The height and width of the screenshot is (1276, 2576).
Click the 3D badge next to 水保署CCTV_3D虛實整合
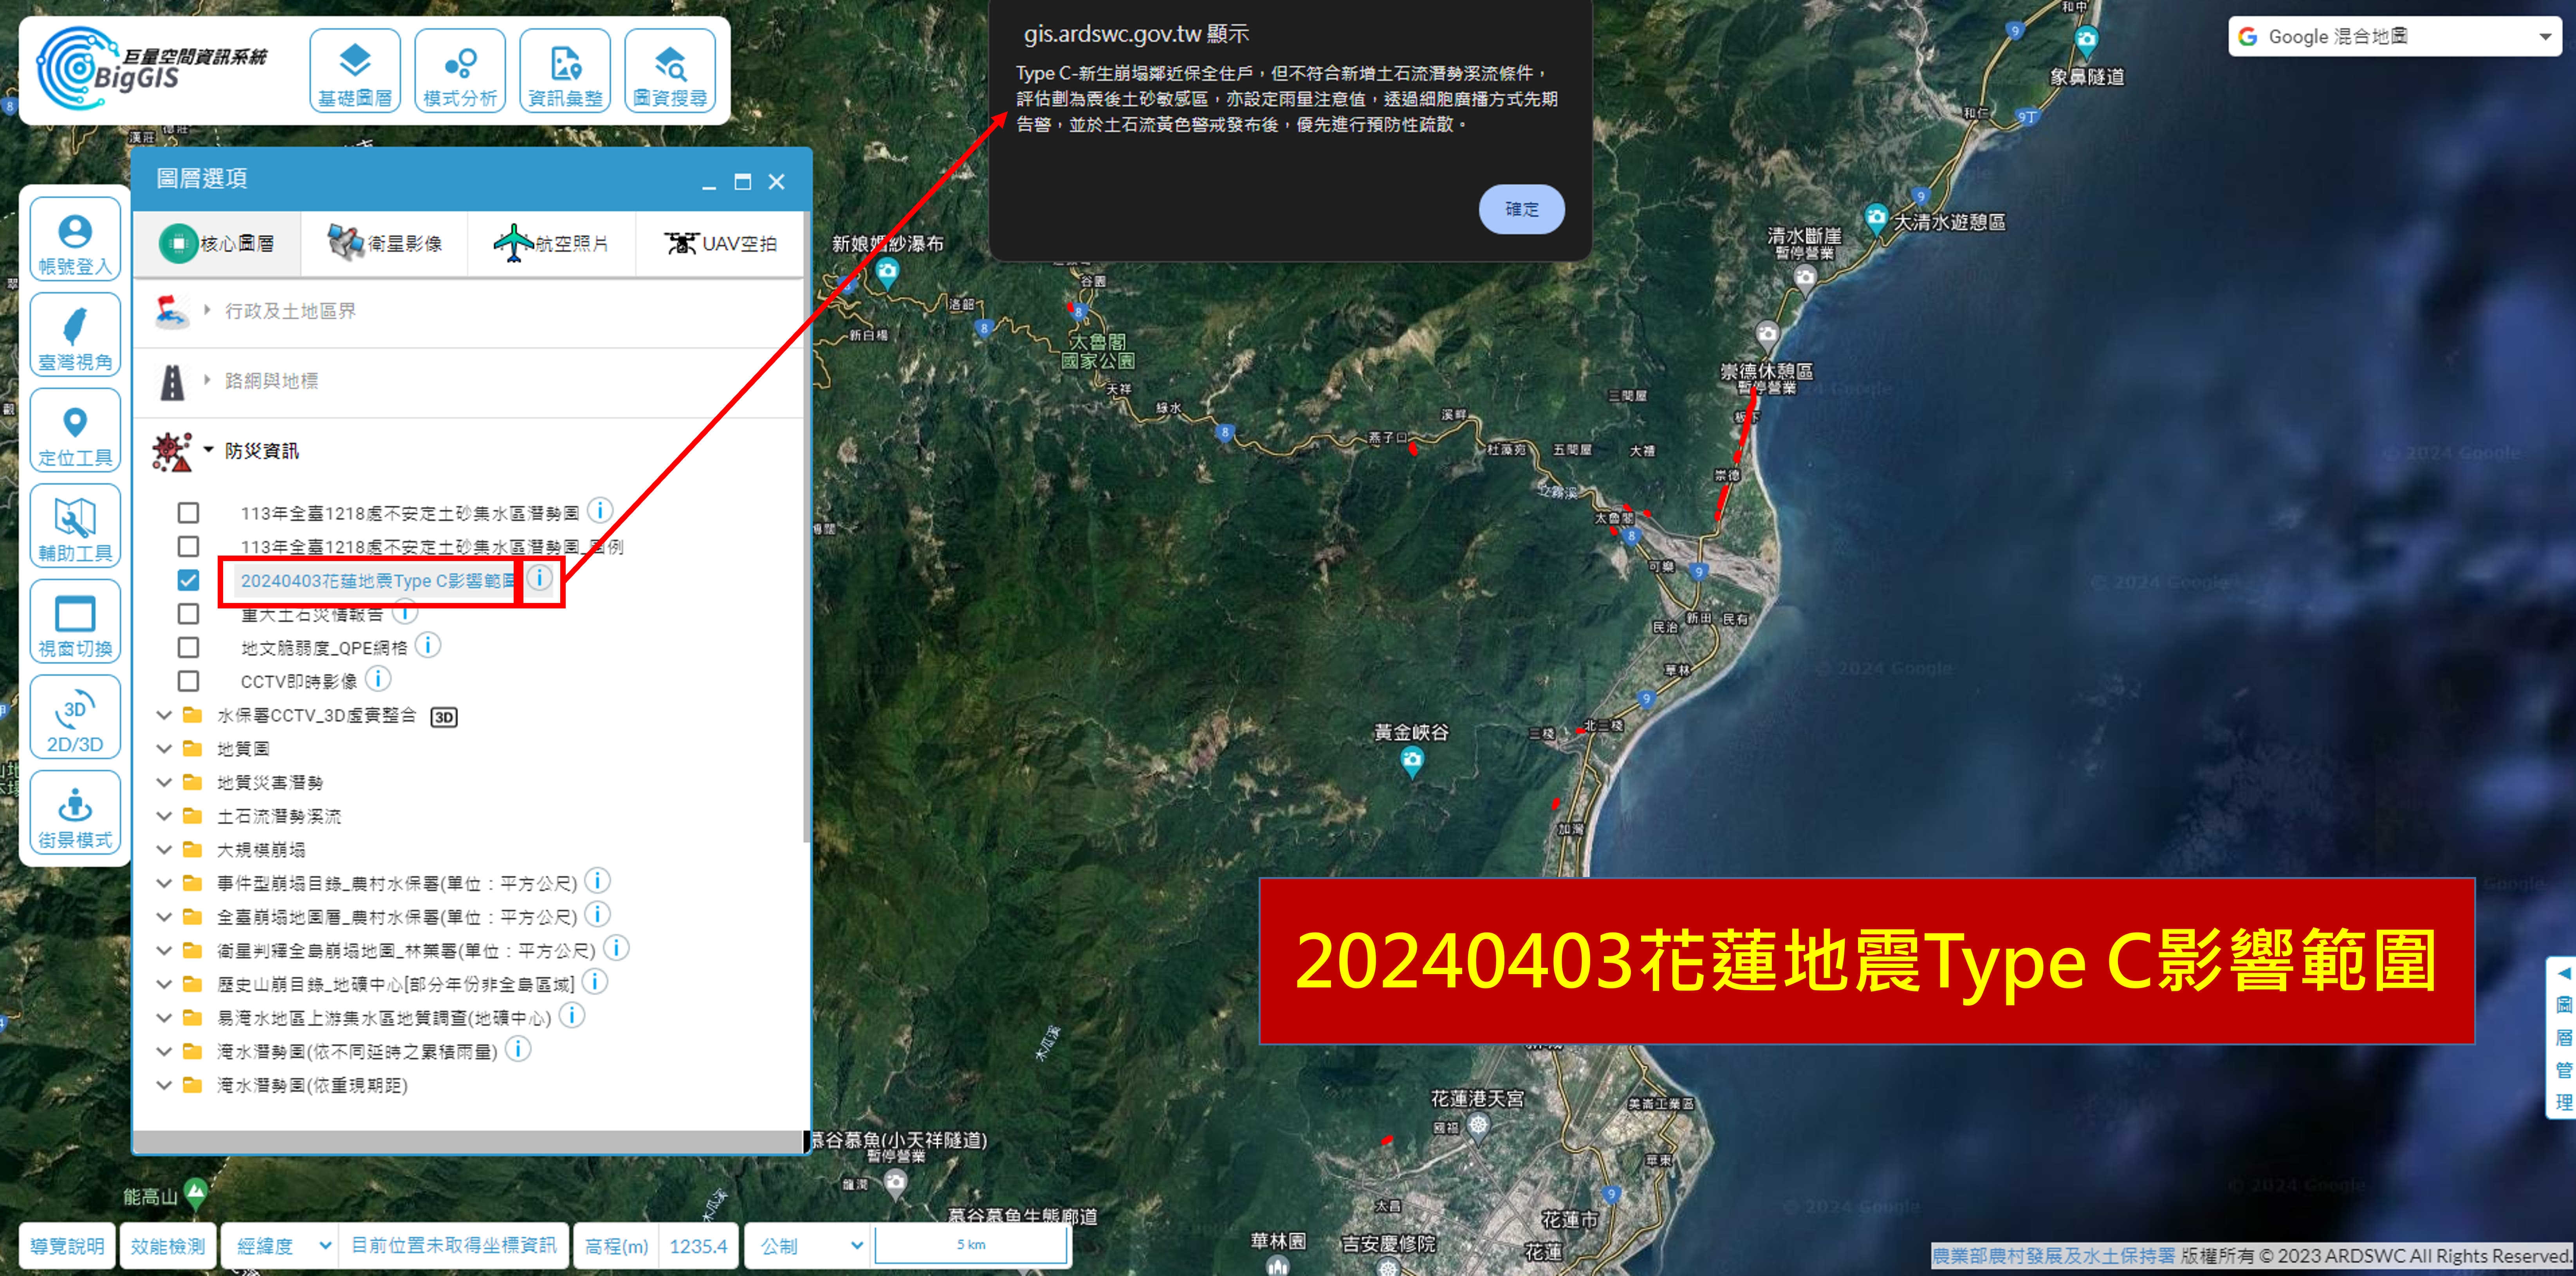[x=444, y=717]
